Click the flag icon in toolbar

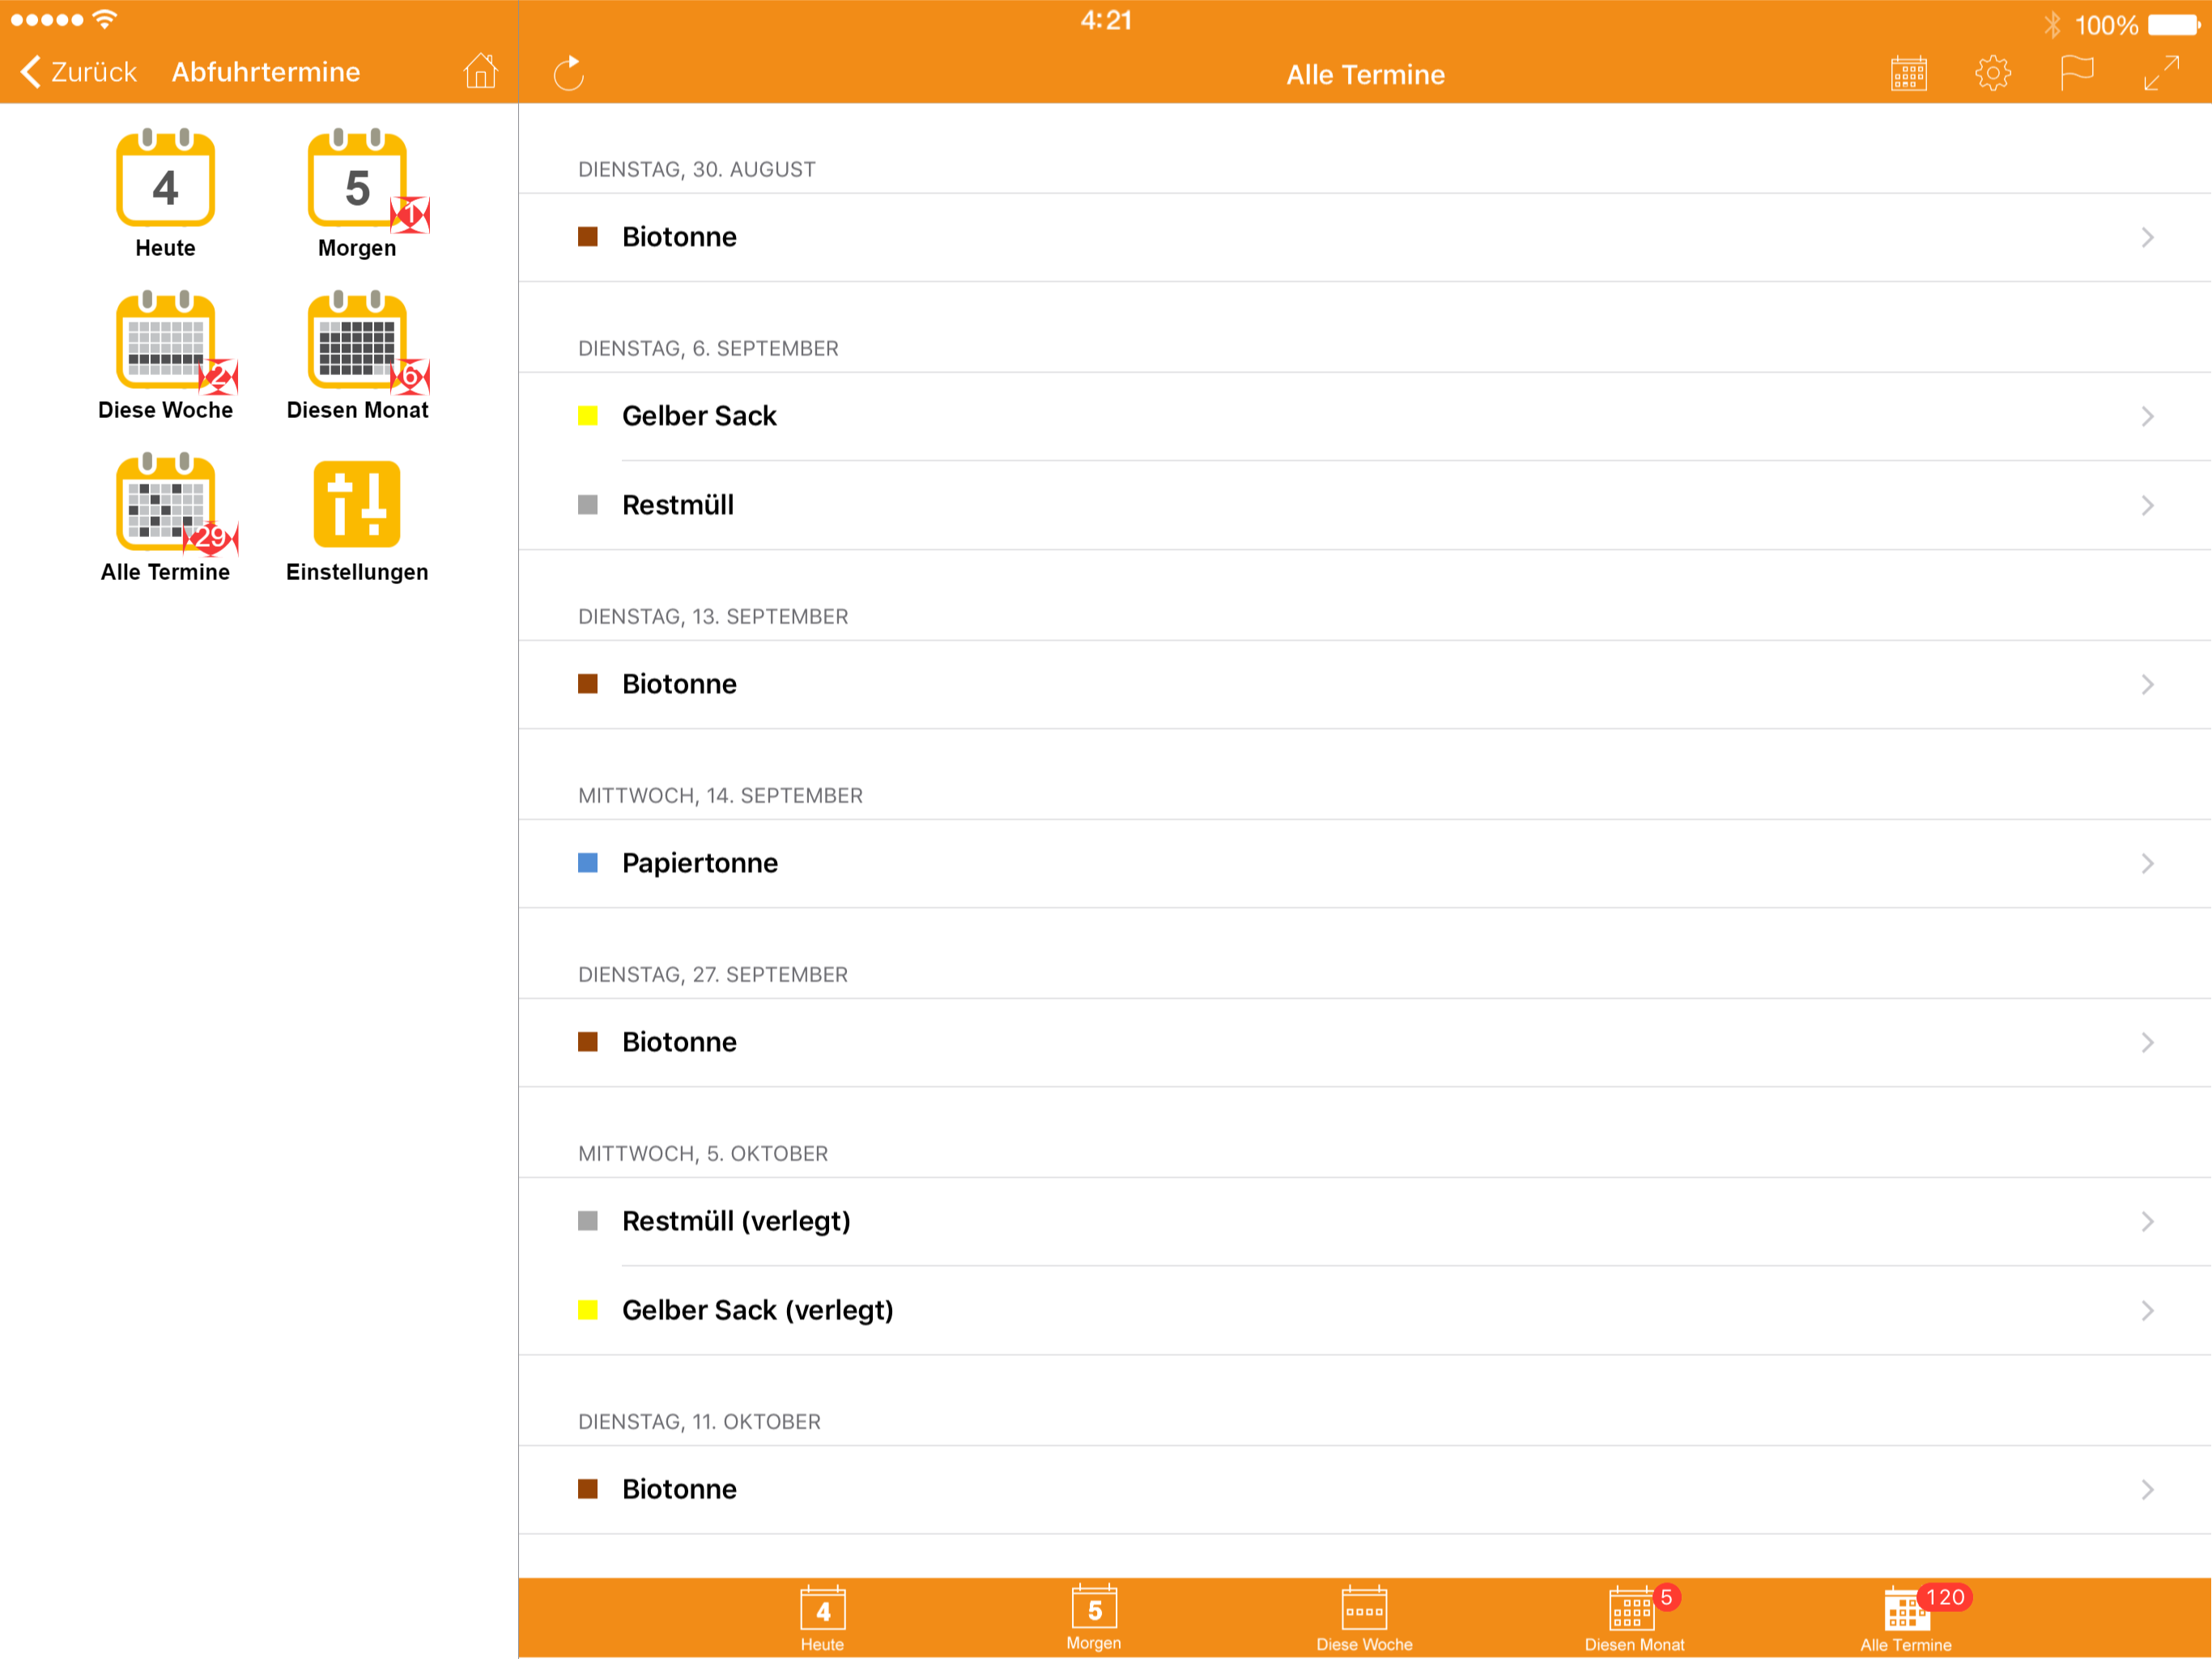tap(2076, 73)
